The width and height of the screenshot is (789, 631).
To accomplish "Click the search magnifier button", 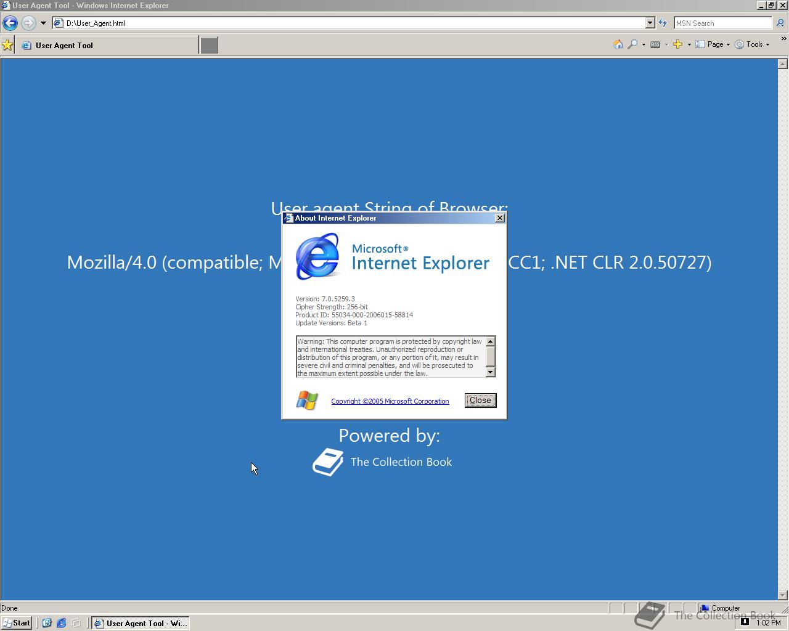I will click(x=780, y=23).
